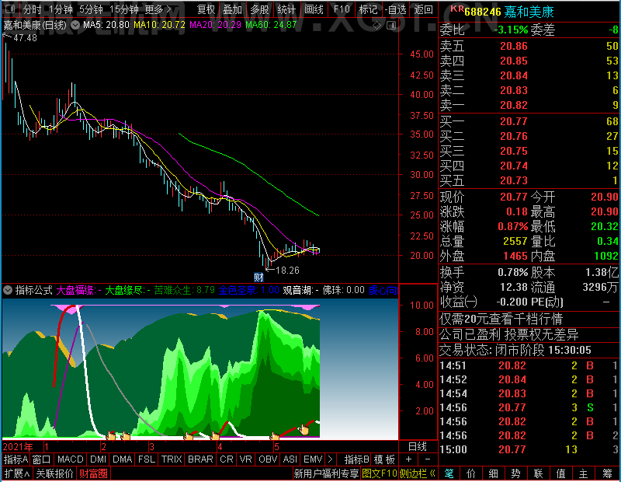Screen dimensions: 621x482
Task: Click the split-panel icon right of the diamond
Action: tap(391, 26)
